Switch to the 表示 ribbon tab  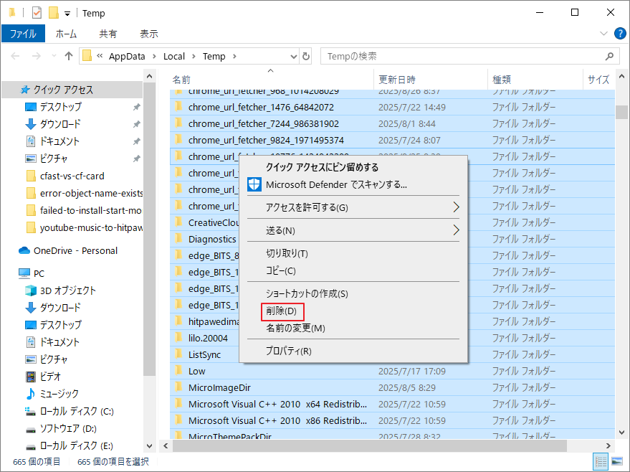(x=148, y=34)
